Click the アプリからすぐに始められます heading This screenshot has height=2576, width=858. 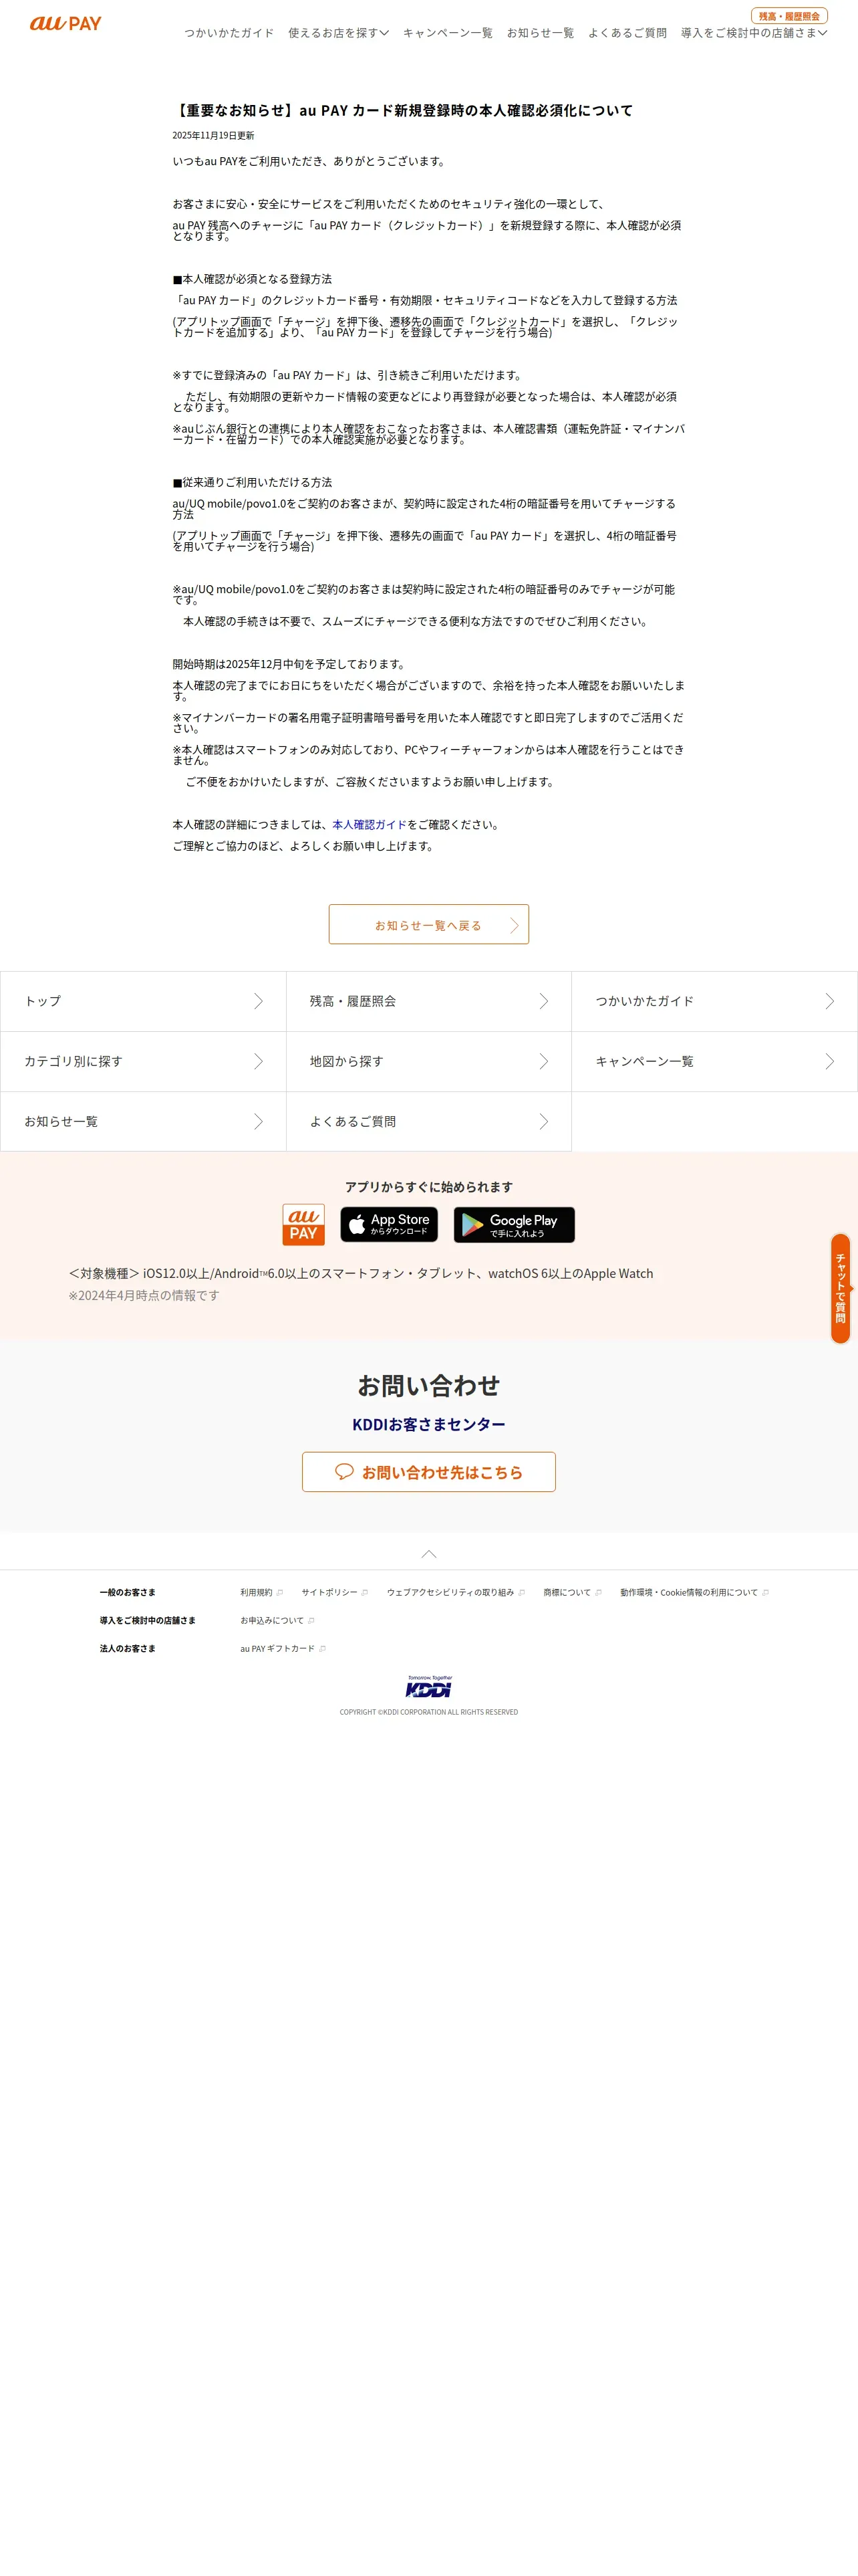(x=428, y=1187)
